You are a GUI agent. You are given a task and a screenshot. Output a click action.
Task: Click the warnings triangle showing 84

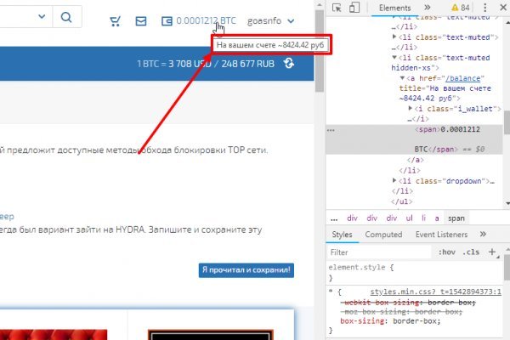click(x=458, y=8)
